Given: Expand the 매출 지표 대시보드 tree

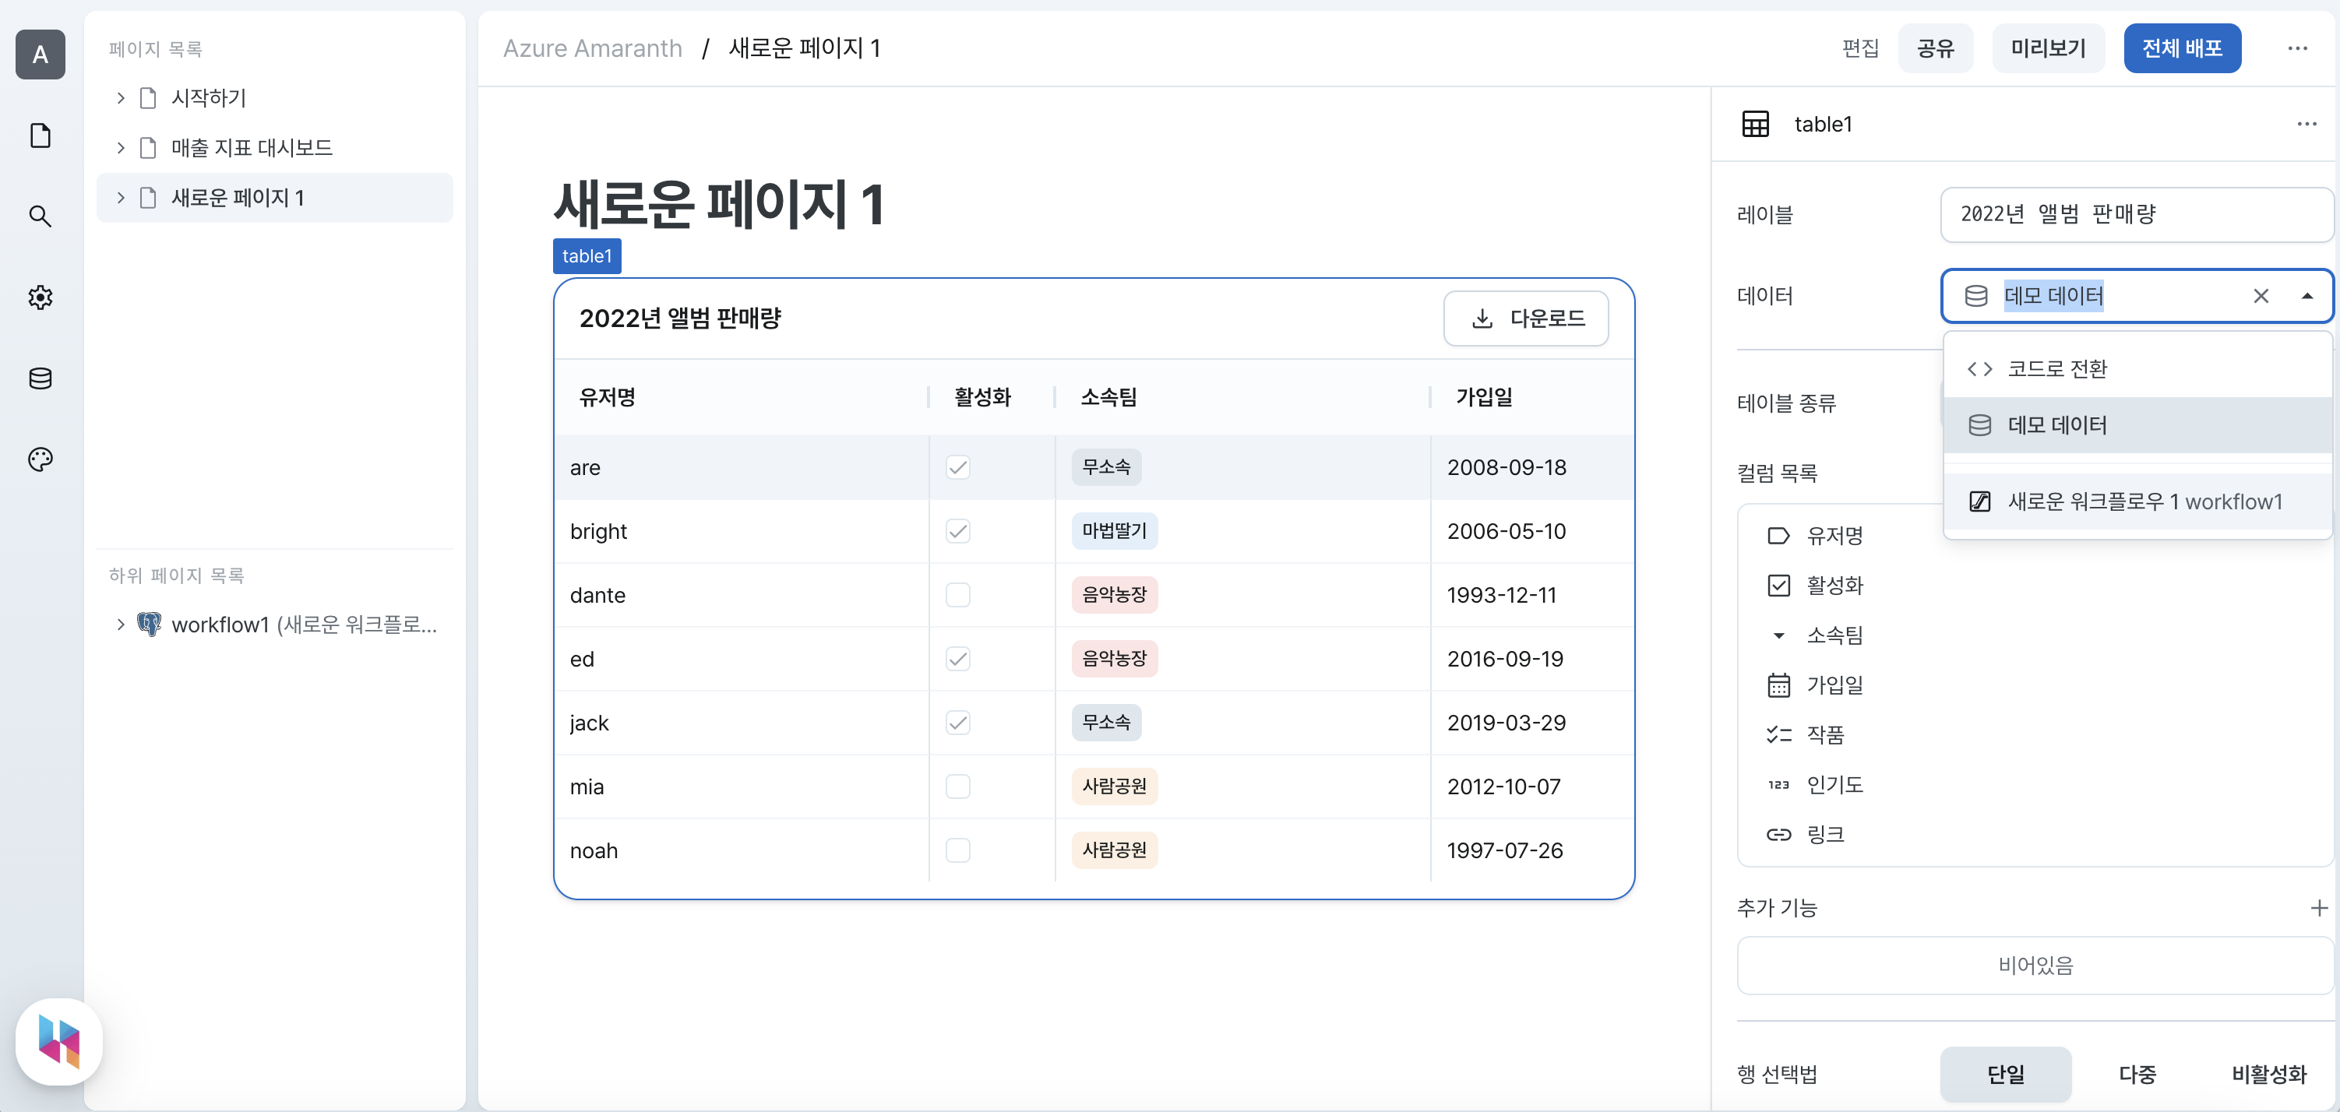Looking at the screenshot, I should [120, 147].
